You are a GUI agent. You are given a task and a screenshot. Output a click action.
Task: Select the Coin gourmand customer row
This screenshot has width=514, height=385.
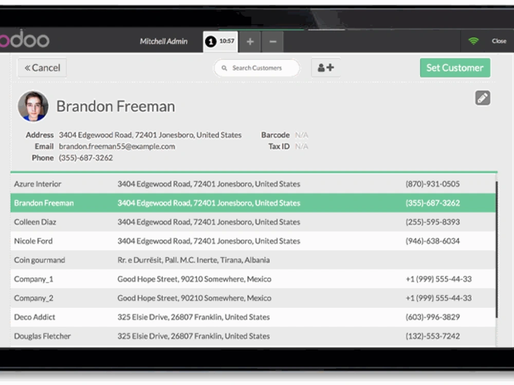(253, 260)
